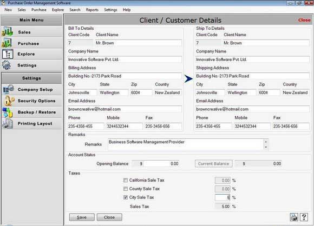Click the Save button
The image size is (314, 226).
click(x=82, y=217)
